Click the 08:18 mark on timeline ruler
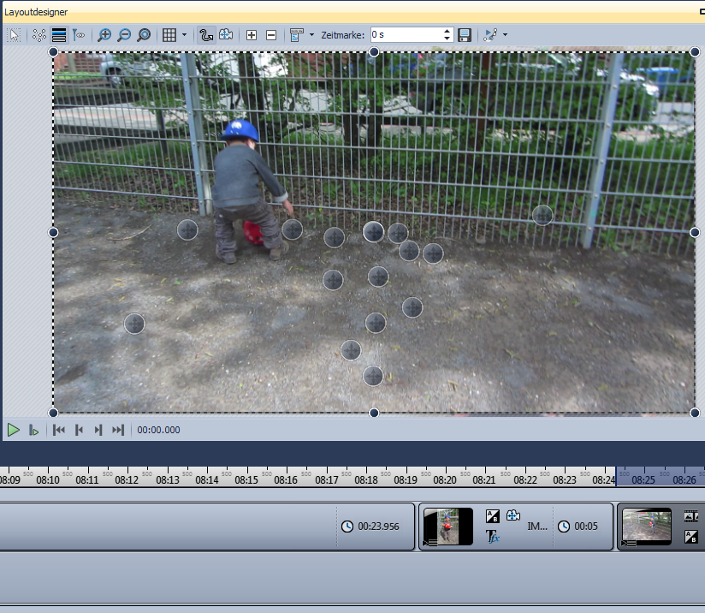The height and width of the screenshot is (613, 705). pos(366,480)
